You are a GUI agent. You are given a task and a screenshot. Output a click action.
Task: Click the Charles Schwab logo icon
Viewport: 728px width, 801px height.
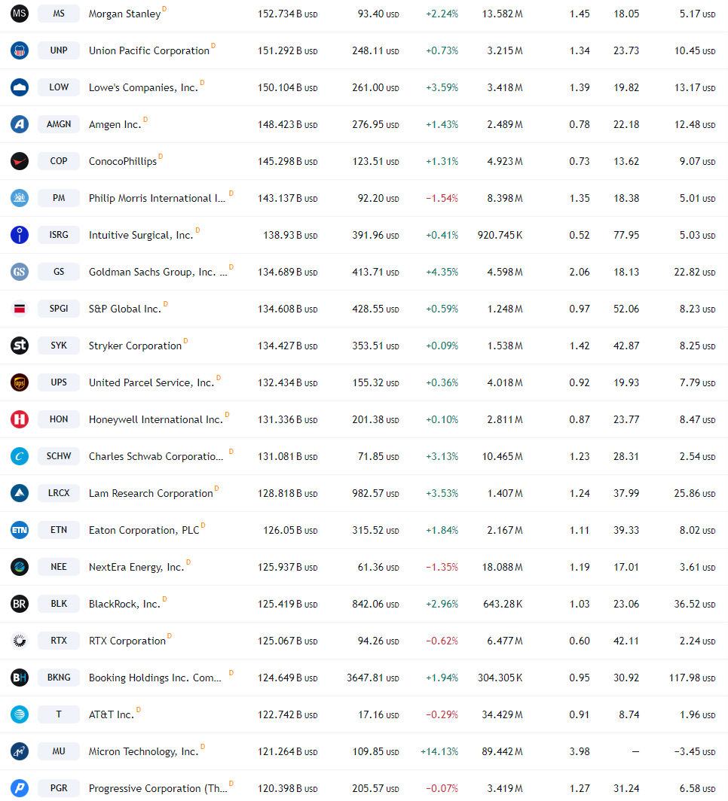20,456
